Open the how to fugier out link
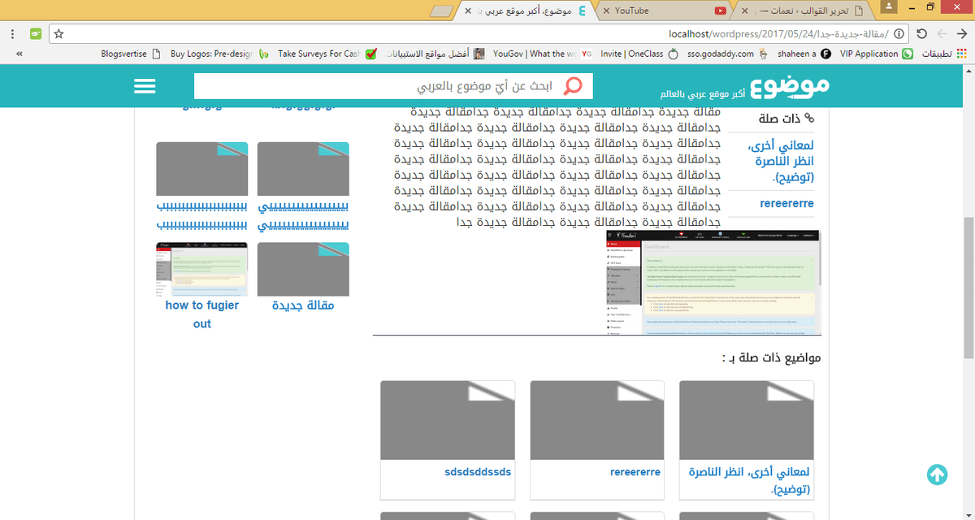The height and width of the screenshot is (520, 975). 202,314
